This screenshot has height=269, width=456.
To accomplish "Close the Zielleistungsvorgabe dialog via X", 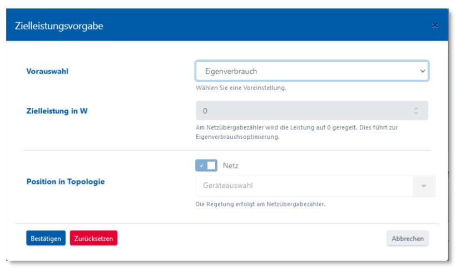I will pos(435,26).
